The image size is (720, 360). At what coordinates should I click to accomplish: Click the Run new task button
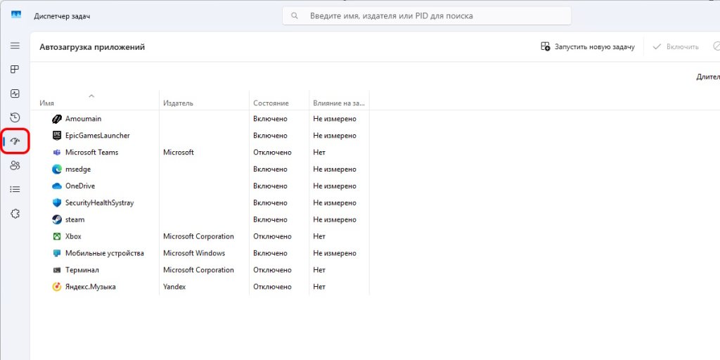588,47
